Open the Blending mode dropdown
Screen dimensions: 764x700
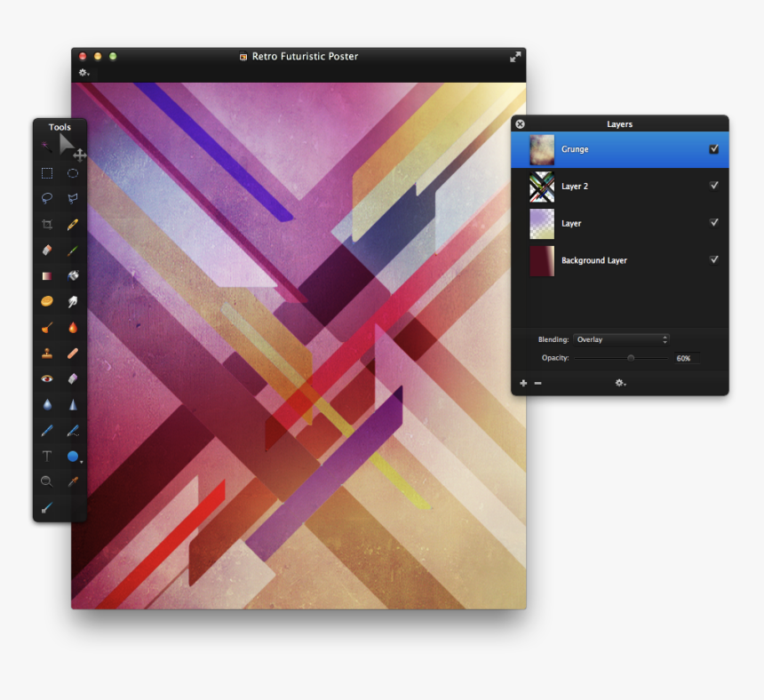(x=621, y=339)
